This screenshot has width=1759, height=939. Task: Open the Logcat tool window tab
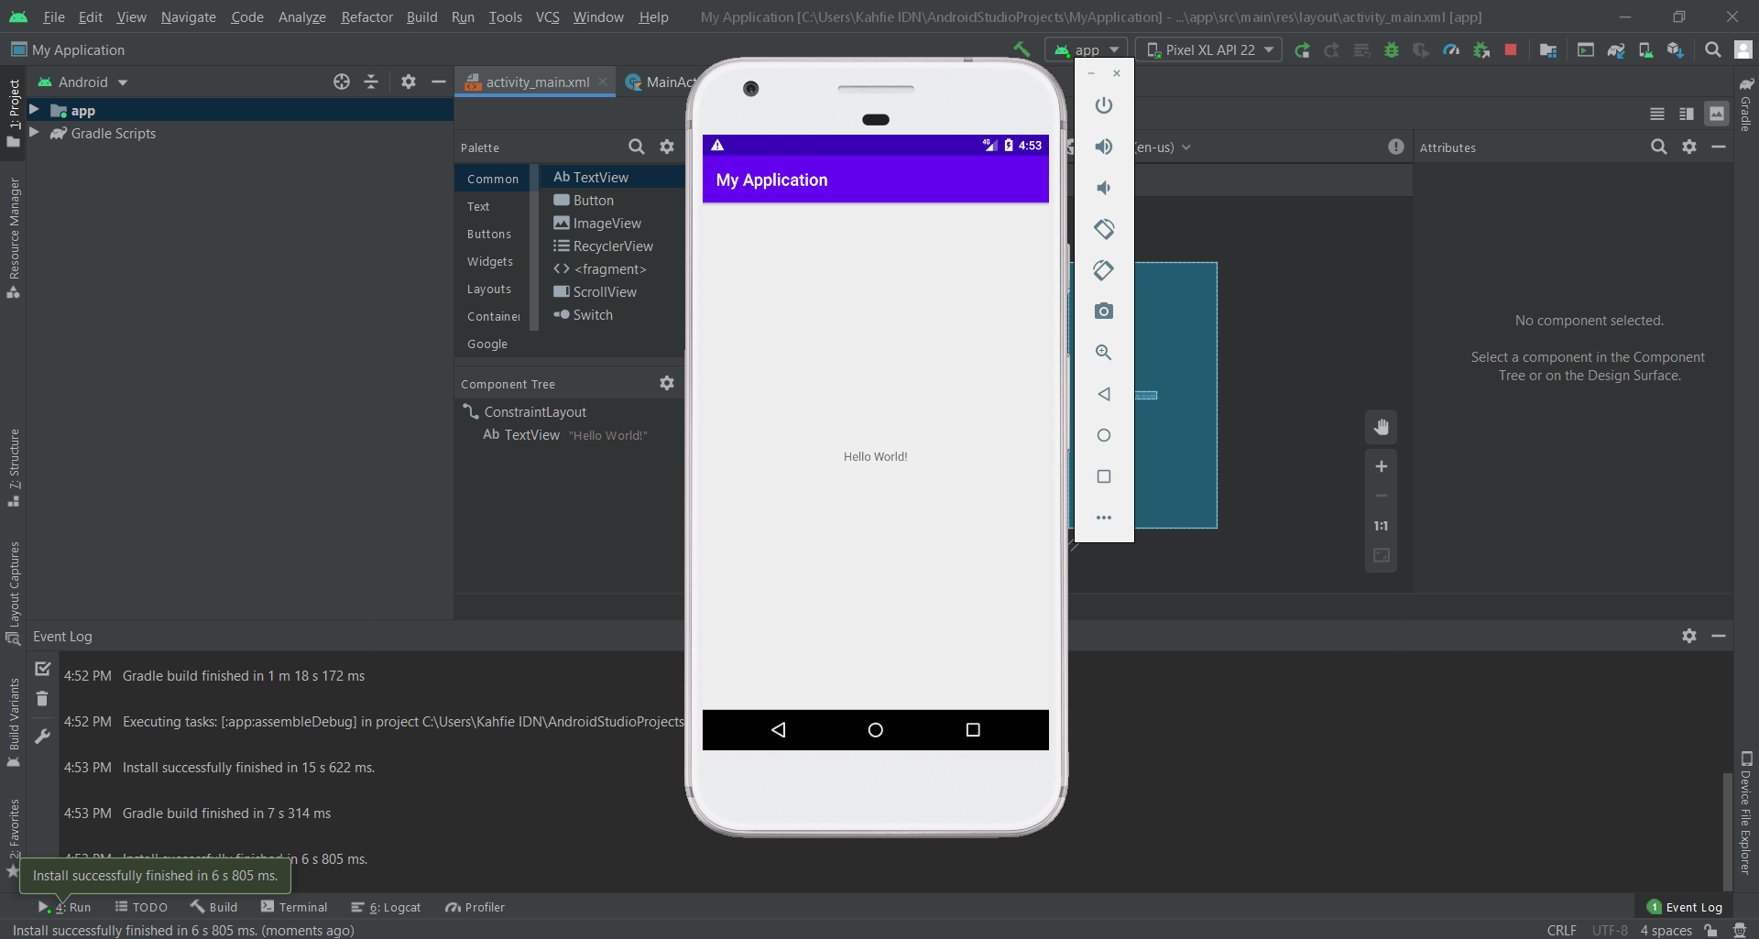[386, 907]
